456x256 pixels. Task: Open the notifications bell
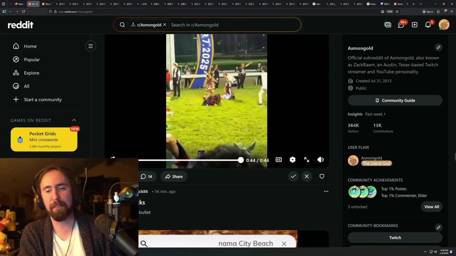point(428,25)
